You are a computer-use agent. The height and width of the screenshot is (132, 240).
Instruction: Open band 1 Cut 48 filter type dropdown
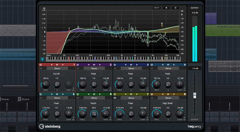point(57,74)
